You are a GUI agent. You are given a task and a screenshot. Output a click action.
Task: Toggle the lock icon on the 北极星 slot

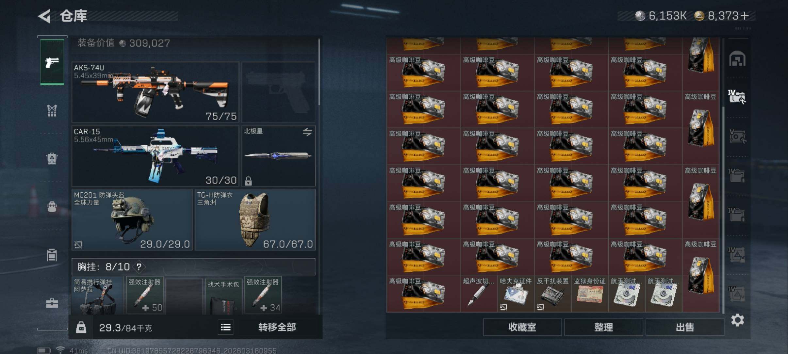248,181
